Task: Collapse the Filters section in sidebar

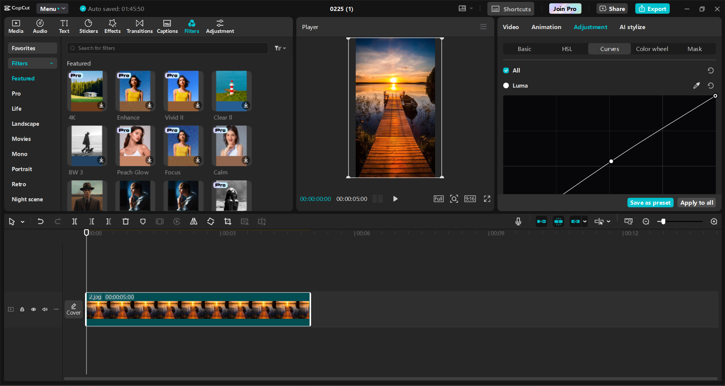Action: (x=51, y=63)
